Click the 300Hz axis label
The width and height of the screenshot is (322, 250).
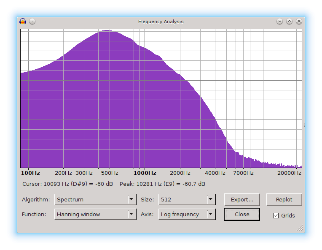point(84,173)
